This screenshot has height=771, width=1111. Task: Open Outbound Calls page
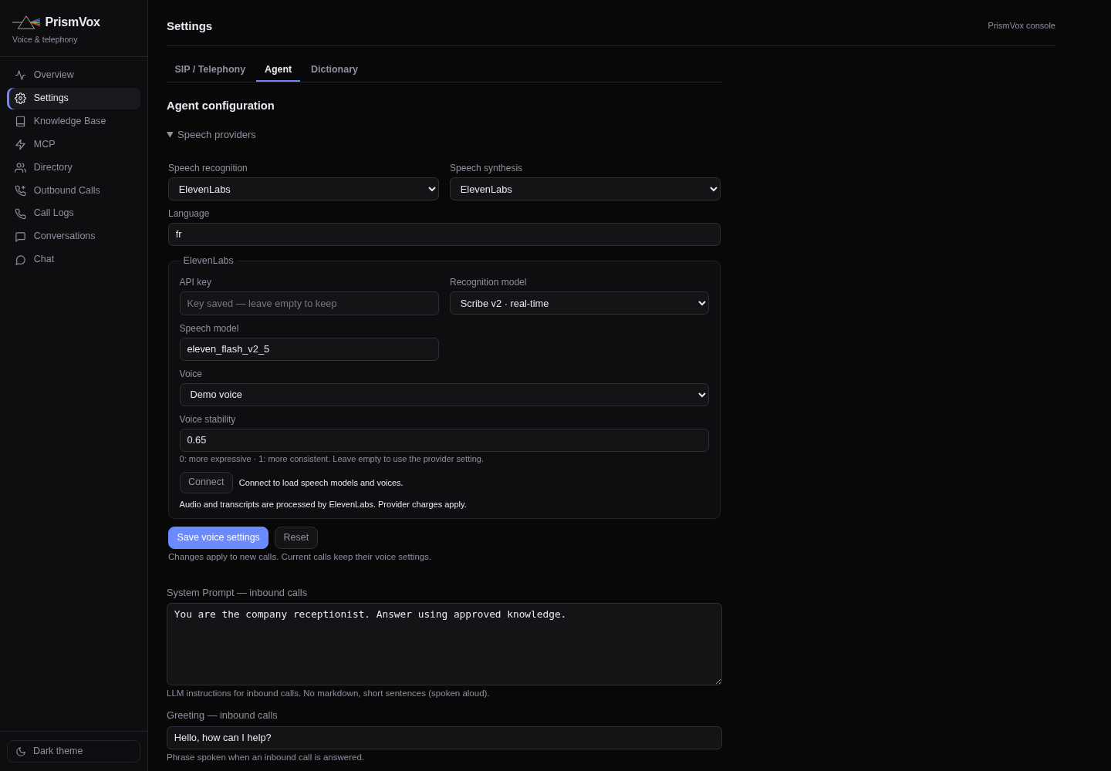pos(73,190)
